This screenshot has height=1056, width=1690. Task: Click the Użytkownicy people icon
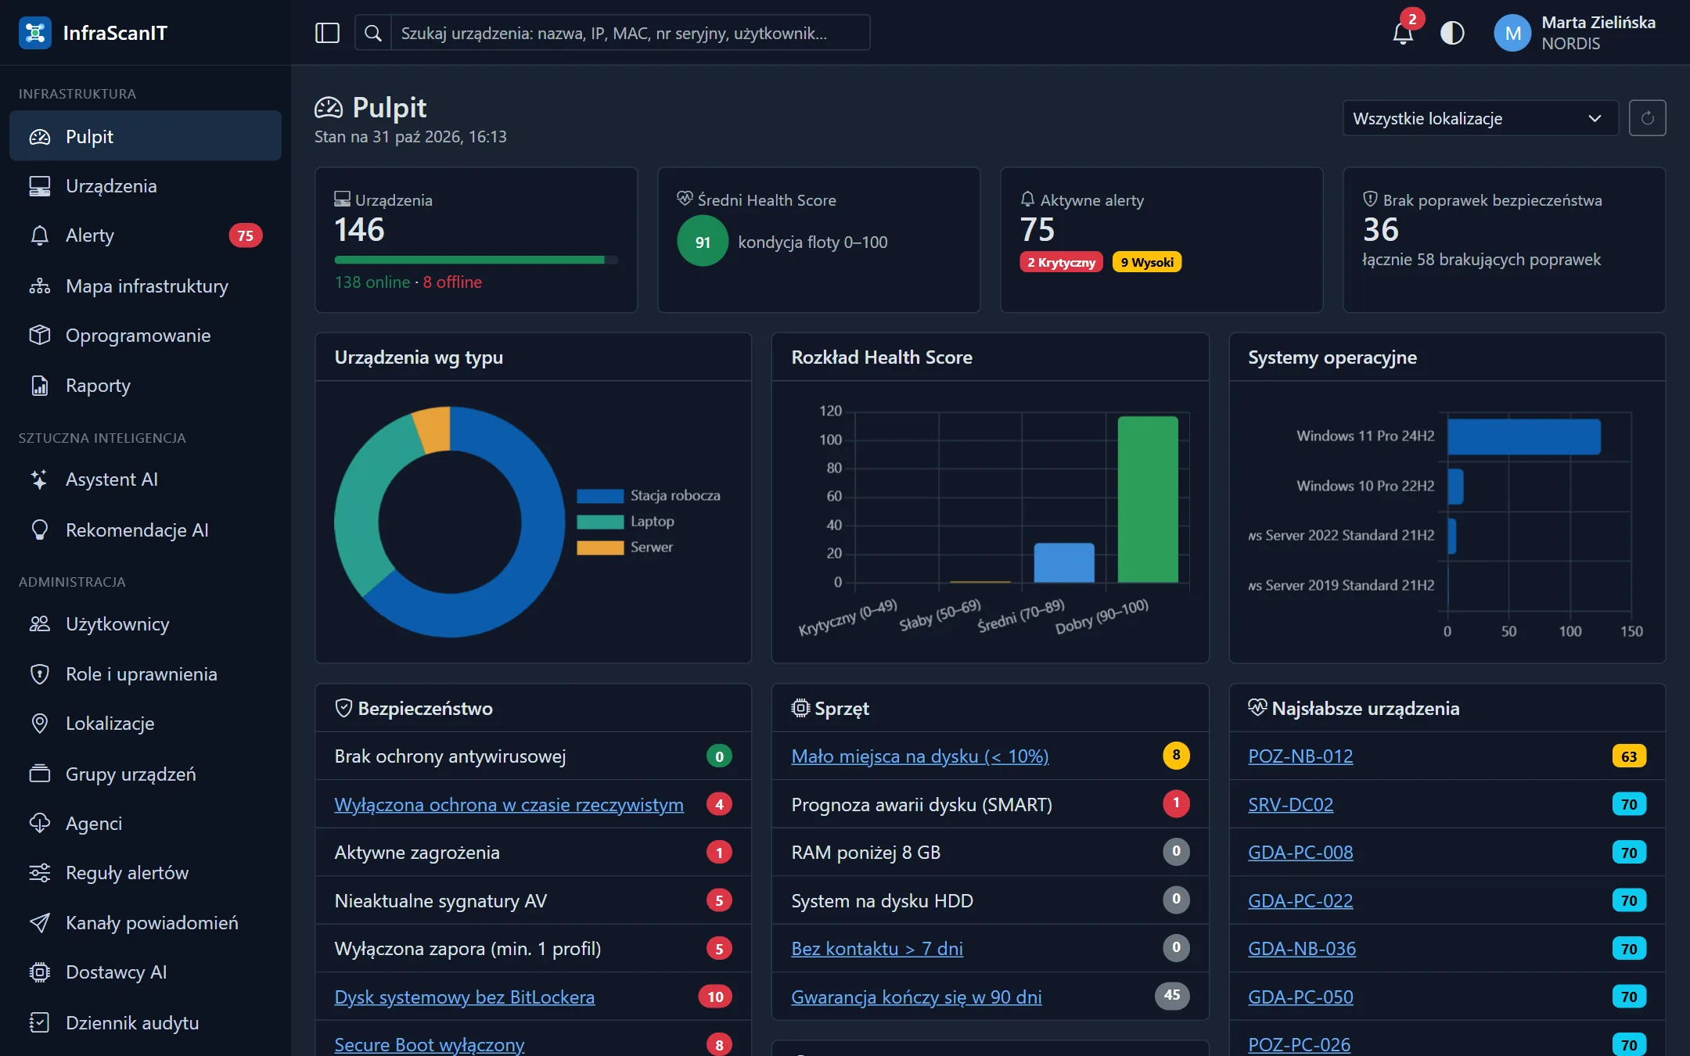point(40,624)
